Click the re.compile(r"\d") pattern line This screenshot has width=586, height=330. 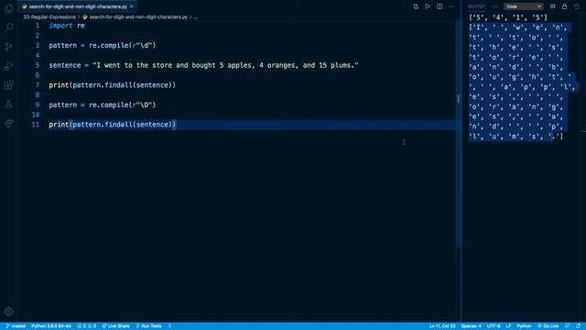coord(102,46)
